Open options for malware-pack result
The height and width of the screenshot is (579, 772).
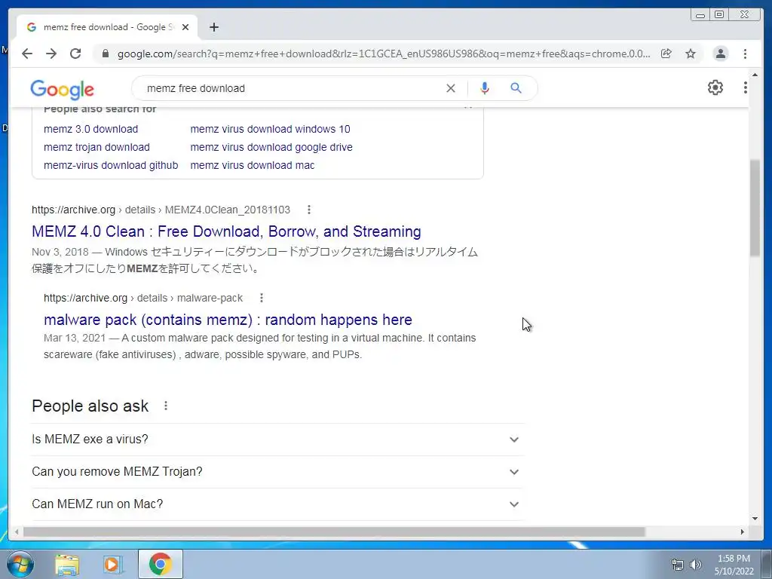(262, 298)
